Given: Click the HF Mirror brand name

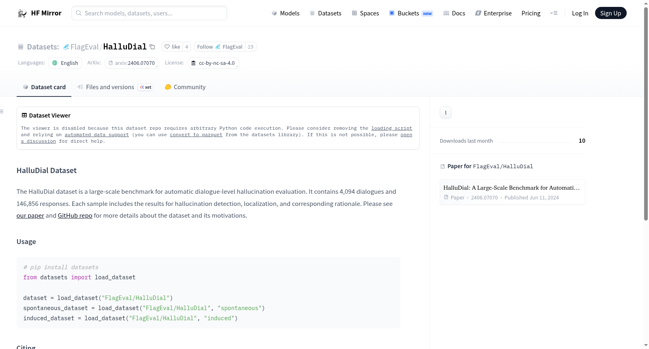Looking at the screenshot, I should tap(46, 13).
